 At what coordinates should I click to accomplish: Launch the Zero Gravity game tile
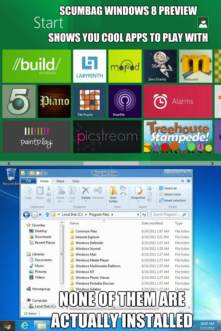tap(161, 66)
